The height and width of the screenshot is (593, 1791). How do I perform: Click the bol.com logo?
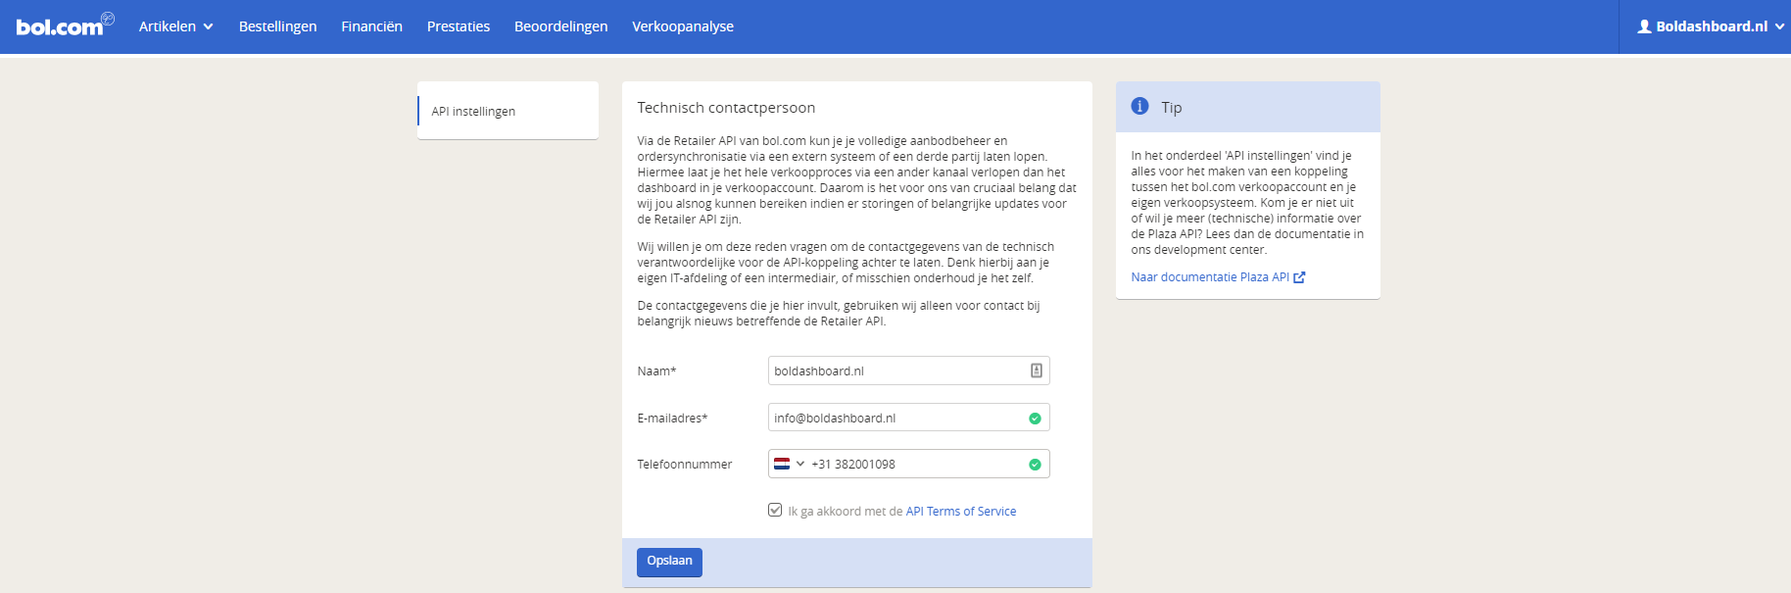61,25
